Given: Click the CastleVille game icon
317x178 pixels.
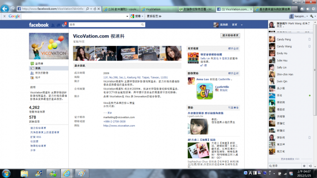Looking at the screenshot, I should (x=205, y=91).
